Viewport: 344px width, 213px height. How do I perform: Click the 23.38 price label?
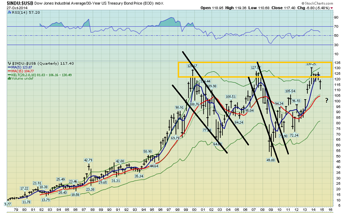[x=90, y=189]
